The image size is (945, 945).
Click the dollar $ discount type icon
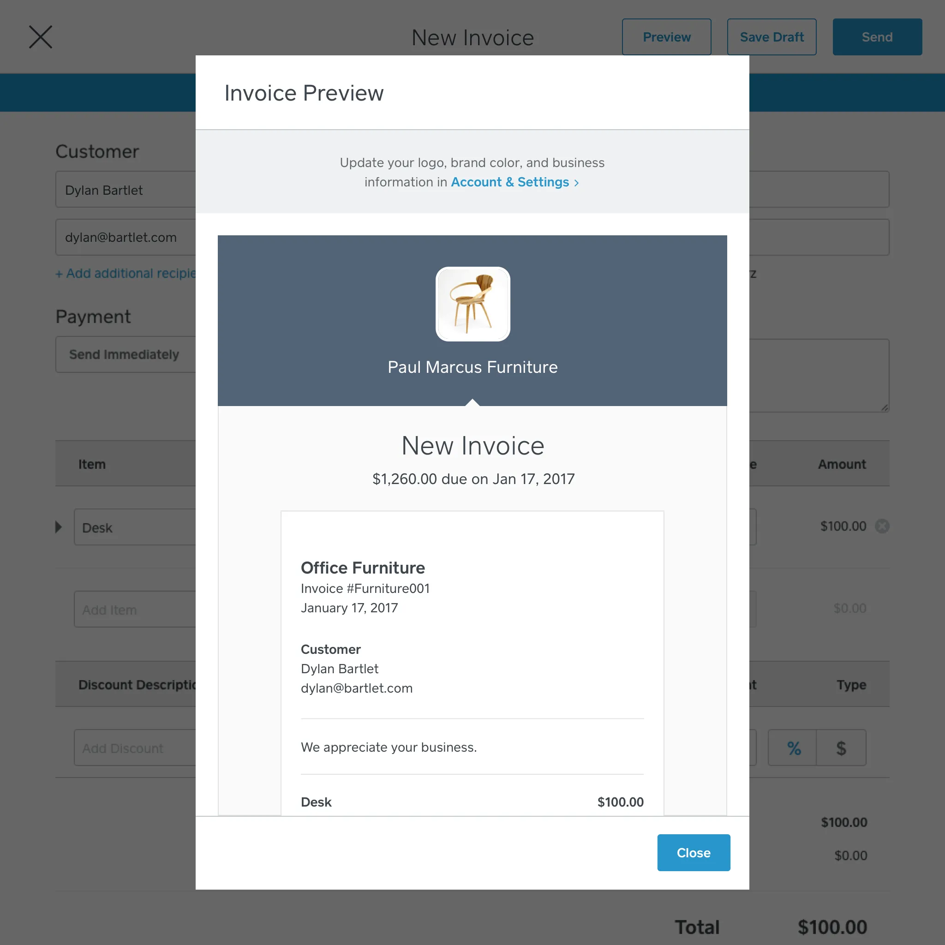click(x=840, y=748)
